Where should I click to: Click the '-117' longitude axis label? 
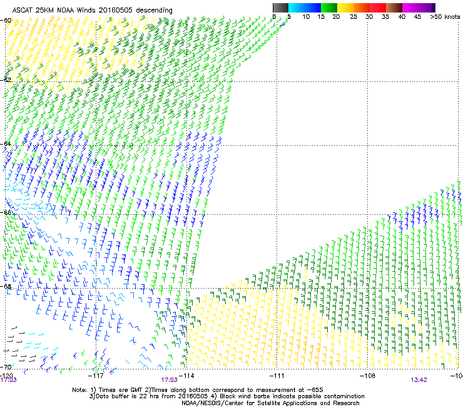(x=96, y=376)
